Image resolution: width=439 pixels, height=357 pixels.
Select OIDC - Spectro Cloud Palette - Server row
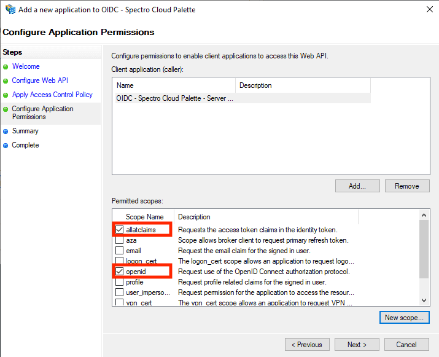tap(243, 98)
